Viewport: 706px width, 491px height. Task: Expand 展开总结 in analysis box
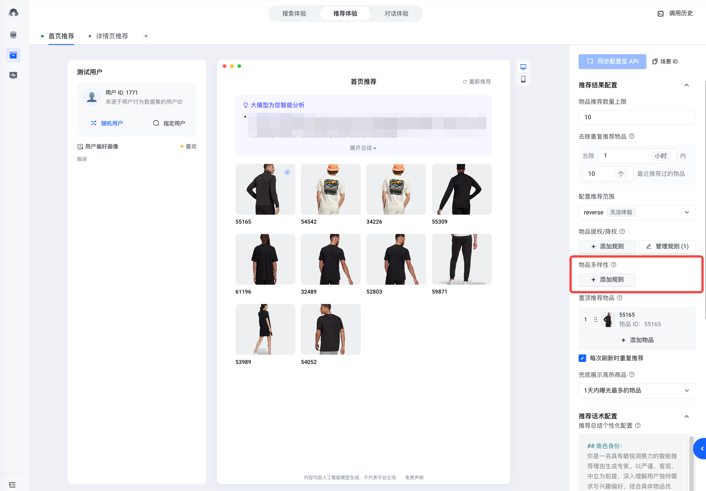click(363, 148)
